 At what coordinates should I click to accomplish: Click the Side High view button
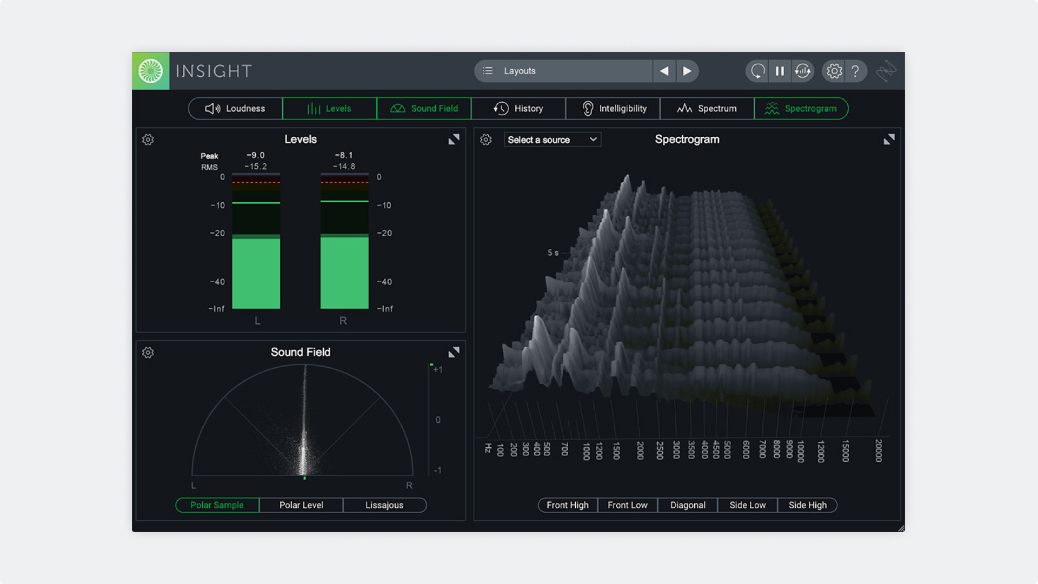point(807,505)
